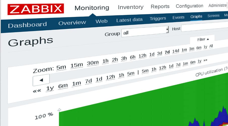This screenshot has height=126, width=228.
Task: Click the Graphs page heading
Action: 30,42
